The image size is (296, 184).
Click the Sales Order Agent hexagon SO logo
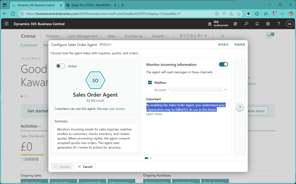(x=95, y=80)
